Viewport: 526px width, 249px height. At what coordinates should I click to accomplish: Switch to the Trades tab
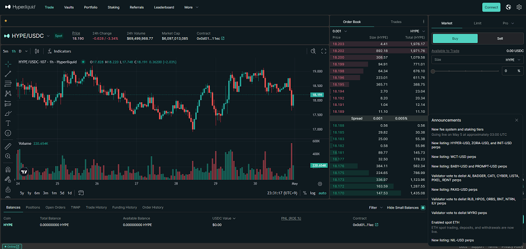[x=396, y=21]
